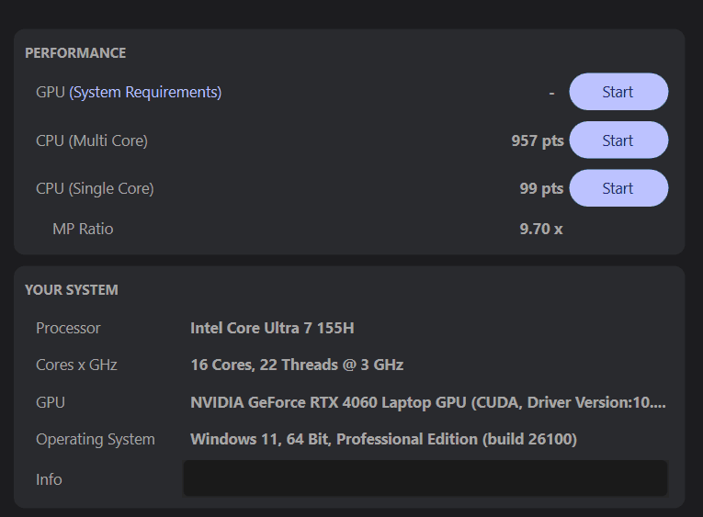Click the Windows 11 operating system value
The height and width of the screenshot is (517, 703).
tap(383, 439)
